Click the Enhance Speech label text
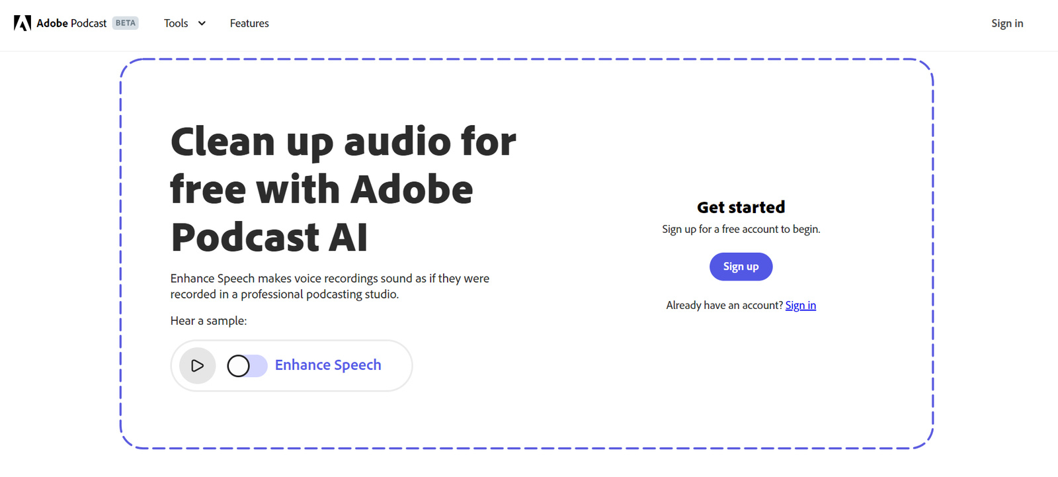The image size is (1058, 477). tap(328, 365)
